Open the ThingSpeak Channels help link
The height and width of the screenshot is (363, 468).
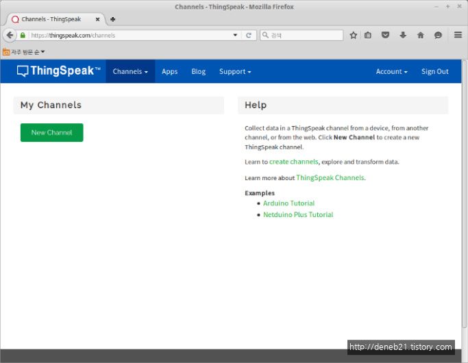tap(330, 178)
